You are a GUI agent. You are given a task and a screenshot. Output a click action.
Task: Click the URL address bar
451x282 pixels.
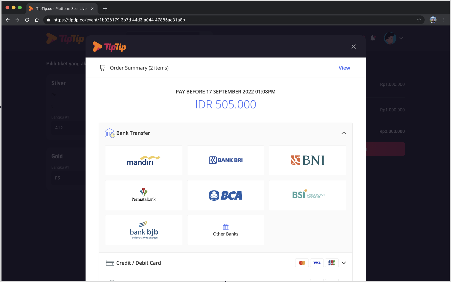click(x=234, y=20)
